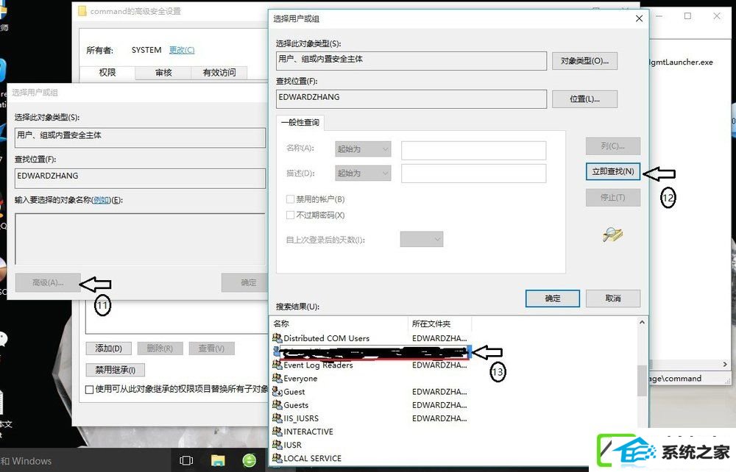Image resolution: width=736 pixels, height=472 pixels.
Task: Click Event Log Readers name text
Action: tap(318, 365)
